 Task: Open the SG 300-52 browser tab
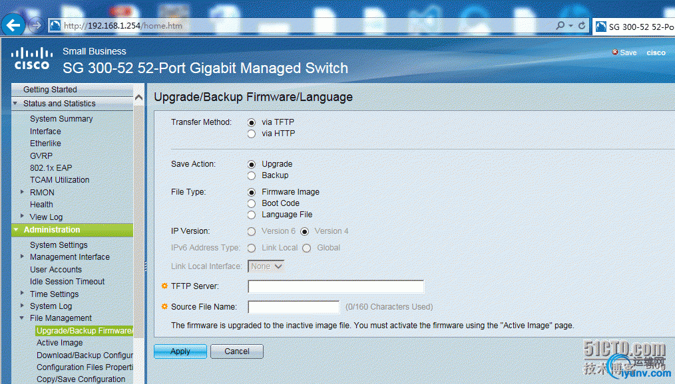click(x=634, y=27)
